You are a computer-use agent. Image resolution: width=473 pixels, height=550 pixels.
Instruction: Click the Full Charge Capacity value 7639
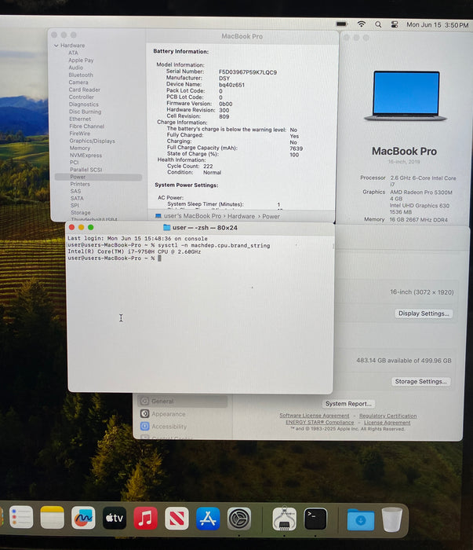pos(297,148)
